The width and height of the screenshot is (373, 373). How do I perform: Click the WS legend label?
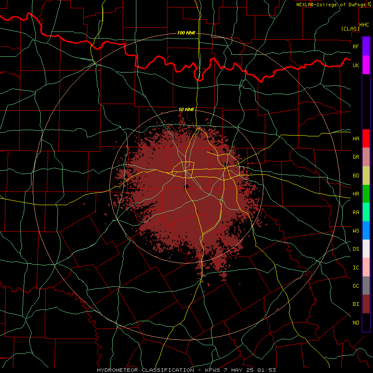(x=356, y=230)
